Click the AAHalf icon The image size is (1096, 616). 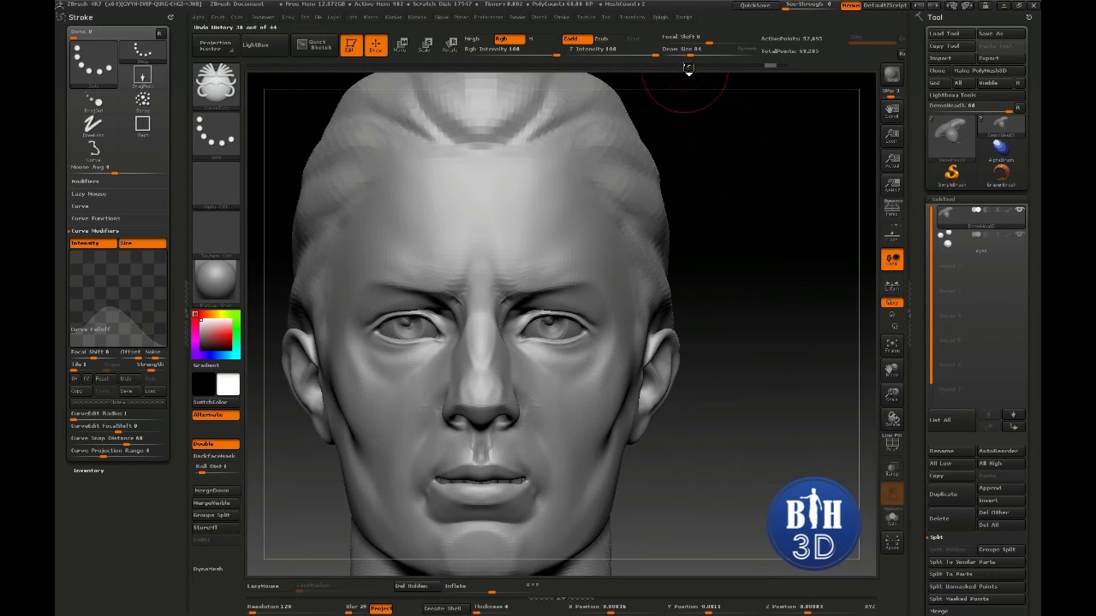(x=892, y=185)
